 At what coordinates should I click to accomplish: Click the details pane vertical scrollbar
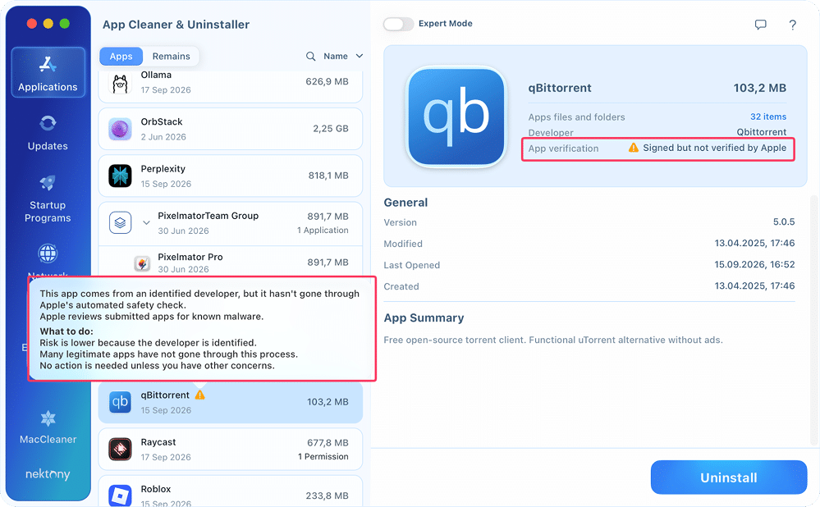[x=813, y=320]
